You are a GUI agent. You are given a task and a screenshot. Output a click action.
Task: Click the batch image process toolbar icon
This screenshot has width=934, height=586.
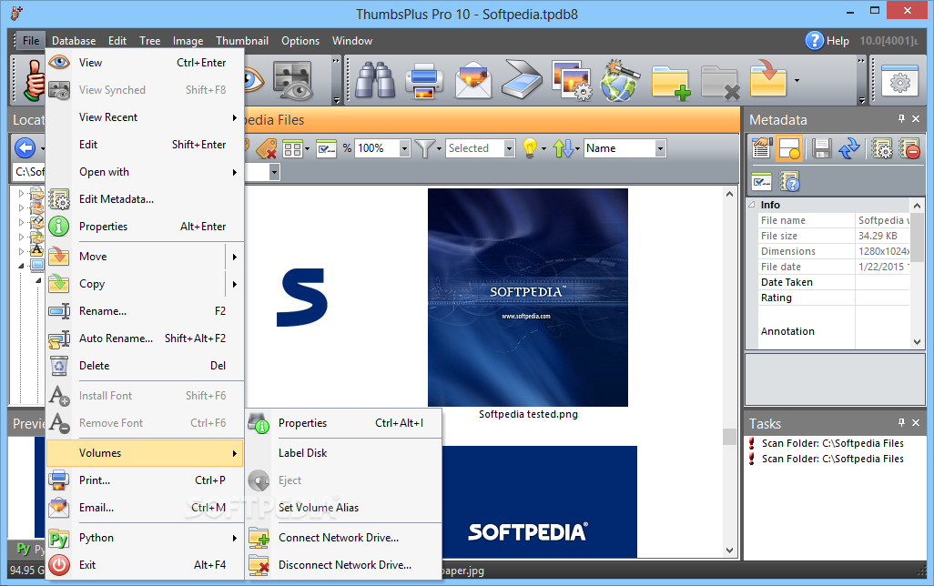pos(572,80)
